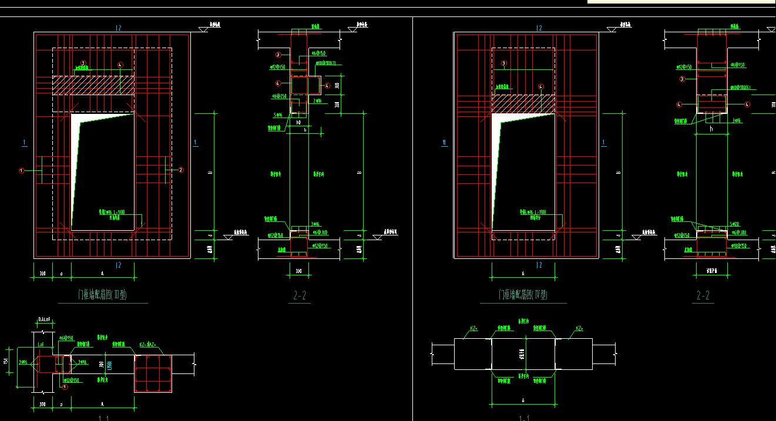Select circled marker 4 in the IV型 elevation
The height and width of the screenshot is (421, 776).
click(540, 87)
